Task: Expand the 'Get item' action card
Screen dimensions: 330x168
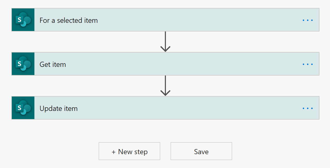Action: pyautogui.click(x=165, y=64)
